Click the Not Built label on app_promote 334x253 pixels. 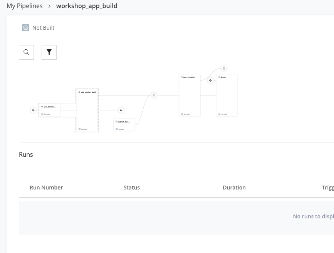click(x=186, y=114)
